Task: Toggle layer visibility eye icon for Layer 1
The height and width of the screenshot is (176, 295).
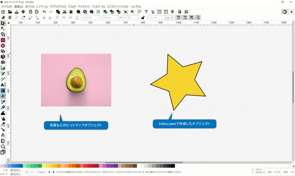Action: pos(49,172)
